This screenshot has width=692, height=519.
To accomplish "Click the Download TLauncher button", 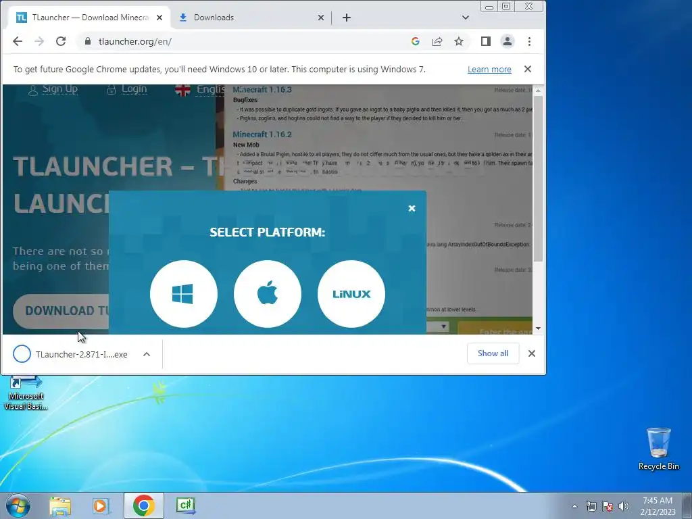I will [61, 311].
